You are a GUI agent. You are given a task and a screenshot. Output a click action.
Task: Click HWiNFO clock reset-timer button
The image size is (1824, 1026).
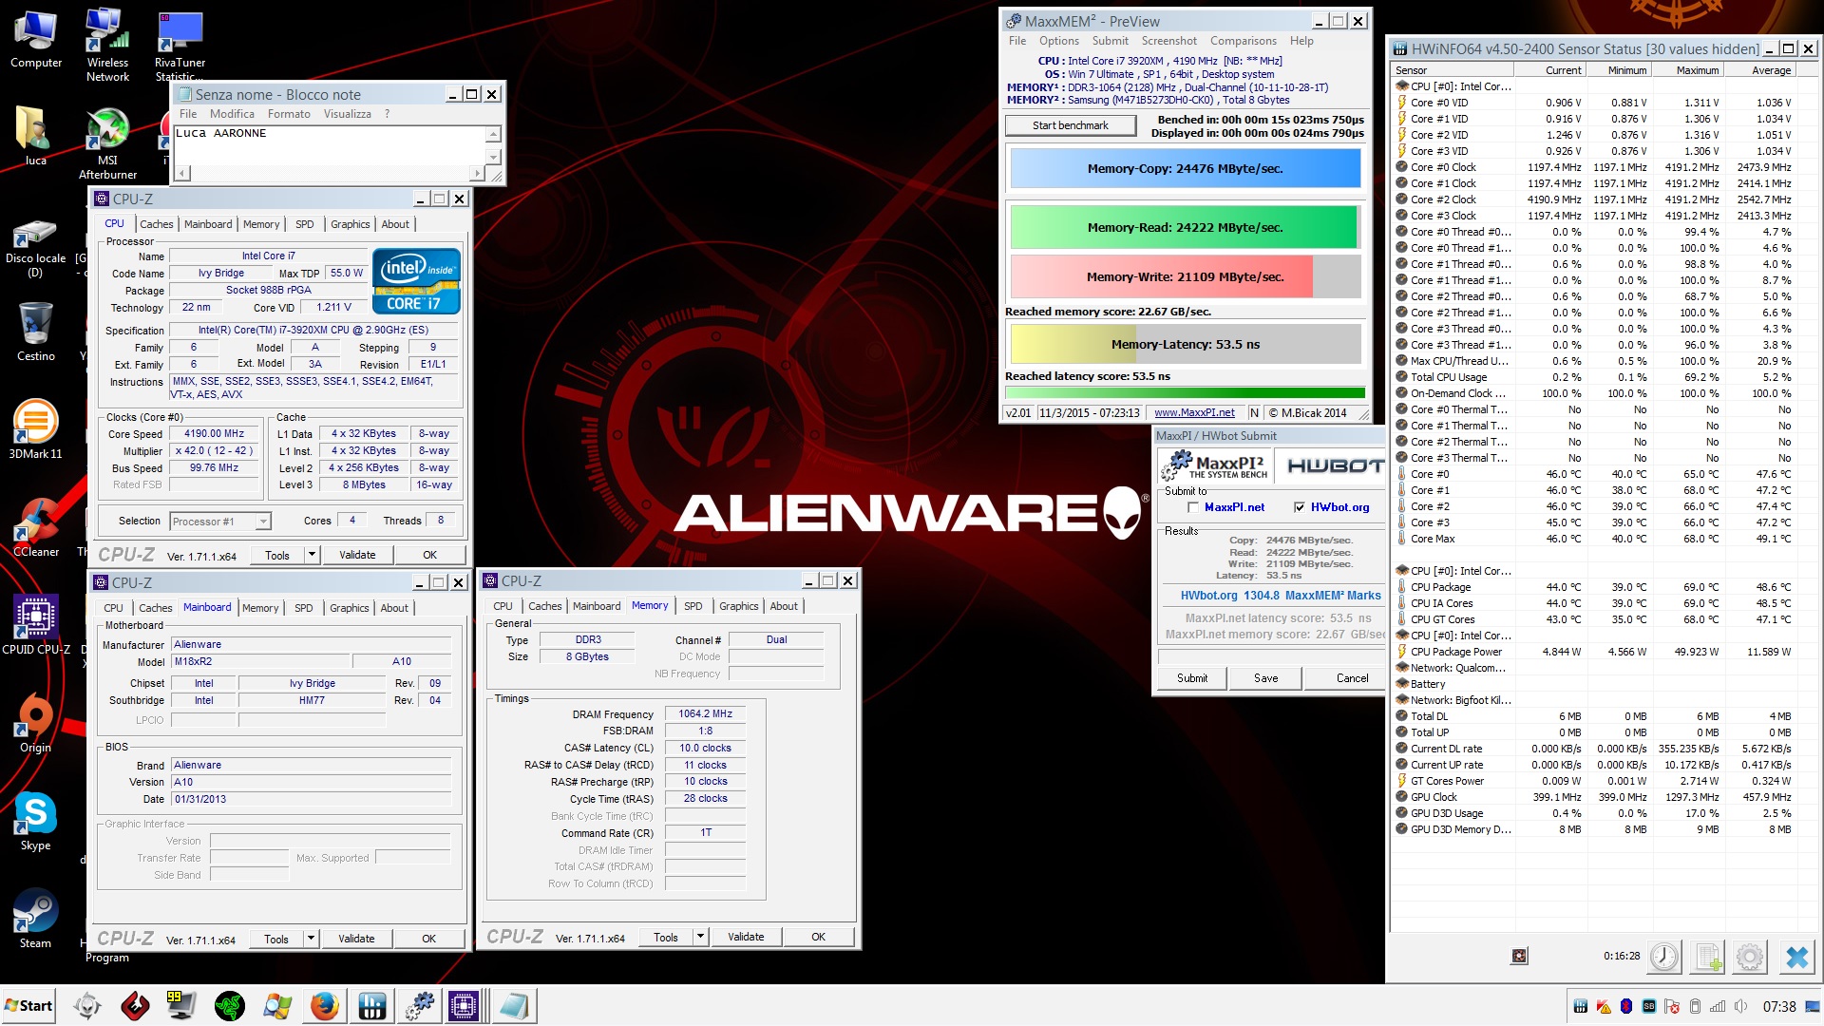click(1663, 957)
